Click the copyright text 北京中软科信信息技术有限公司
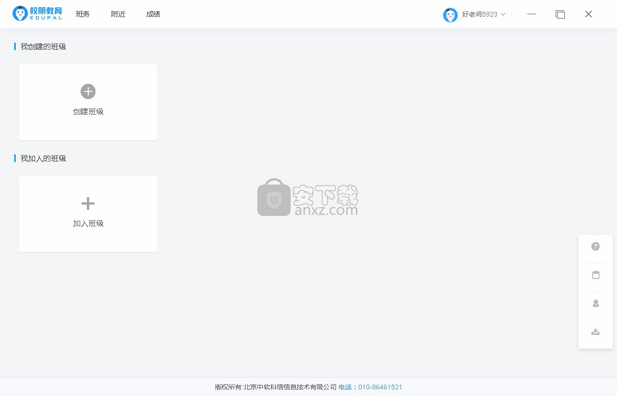This screenshot has height=396, width=617. point(290,387)
